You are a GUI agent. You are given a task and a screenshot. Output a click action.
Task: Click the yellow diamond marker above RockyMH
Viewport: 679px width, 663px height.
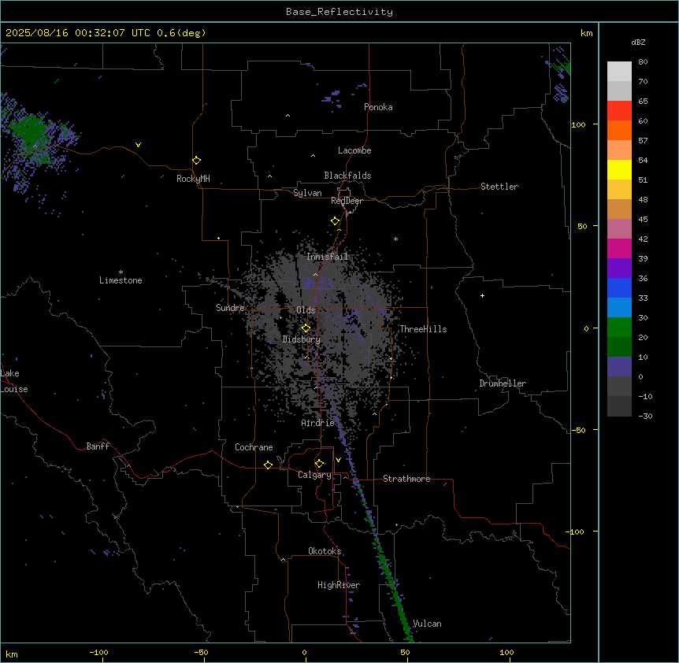[196, 161]
